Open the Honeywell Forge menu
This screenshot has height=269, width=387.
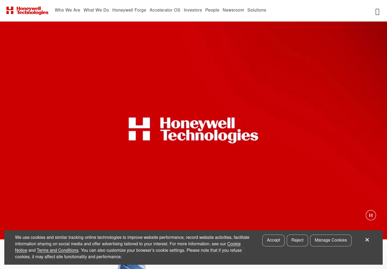pyautogui.click(x=129, y=10)
